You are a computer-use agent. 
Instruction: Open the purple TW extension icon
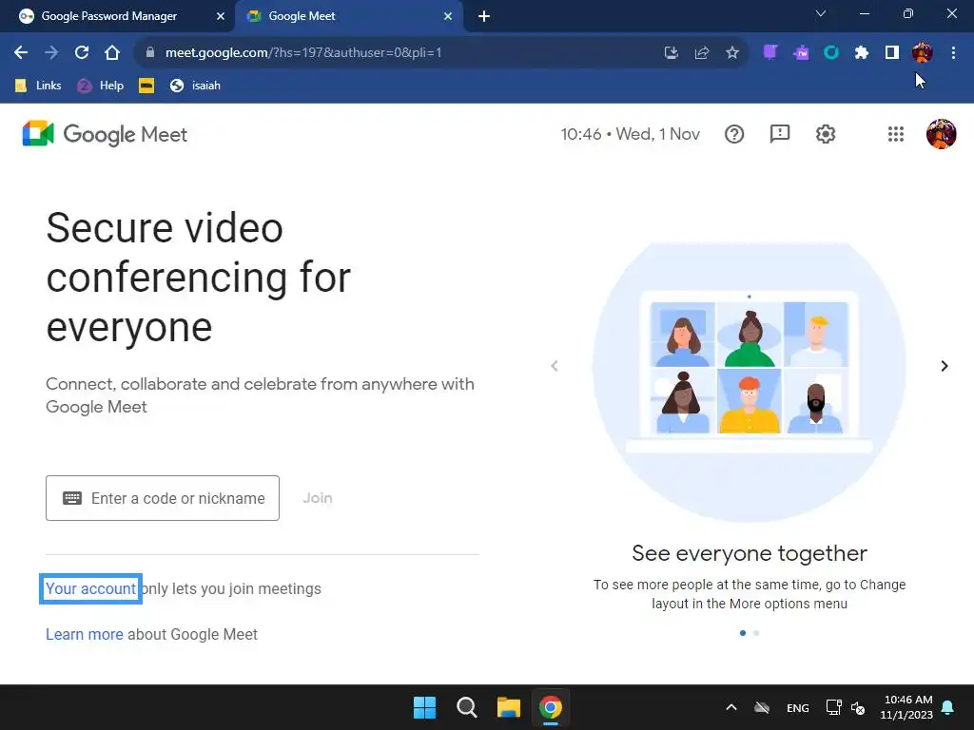point(801,52)
